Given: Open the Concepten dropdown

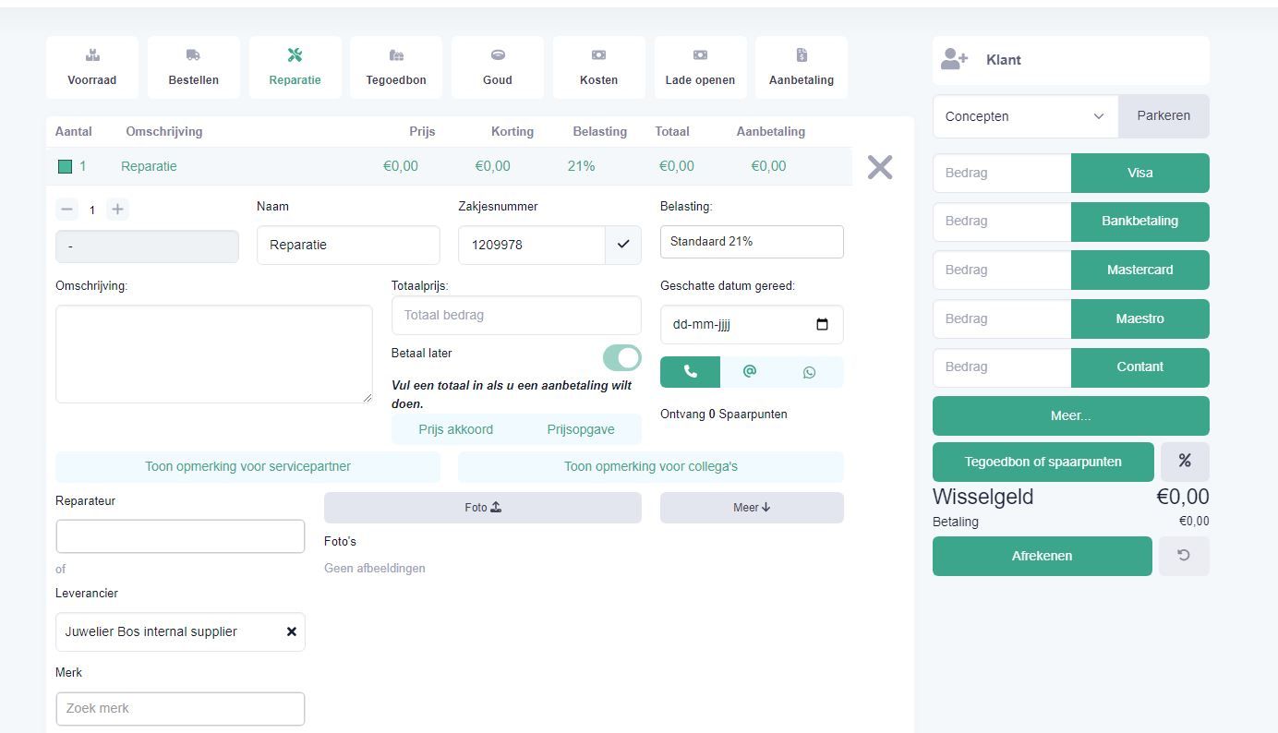Looking at the screenshot, I should (x=1025, y=116).
